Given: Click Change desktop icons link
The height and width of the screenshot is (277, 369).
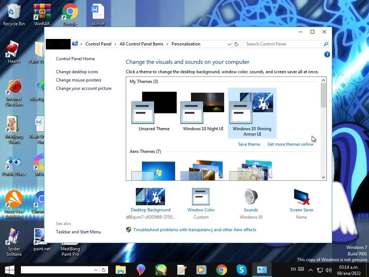Looking at the screenshot, I should pyautogui.click(x=77, y=72).
